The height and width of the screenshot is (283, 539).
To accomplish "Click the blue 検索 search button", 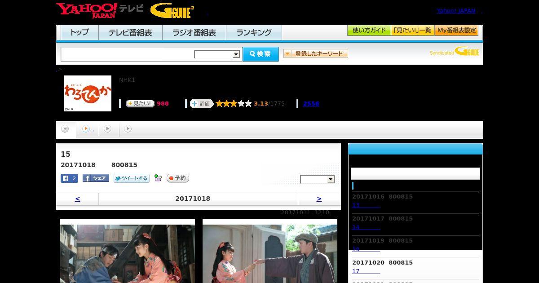I will point(261,54).
